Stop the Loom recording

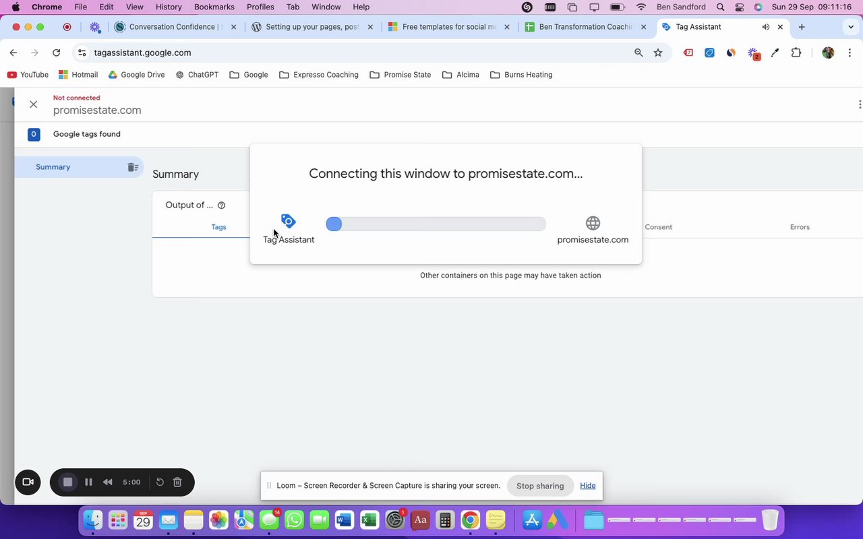click(67, 482)
